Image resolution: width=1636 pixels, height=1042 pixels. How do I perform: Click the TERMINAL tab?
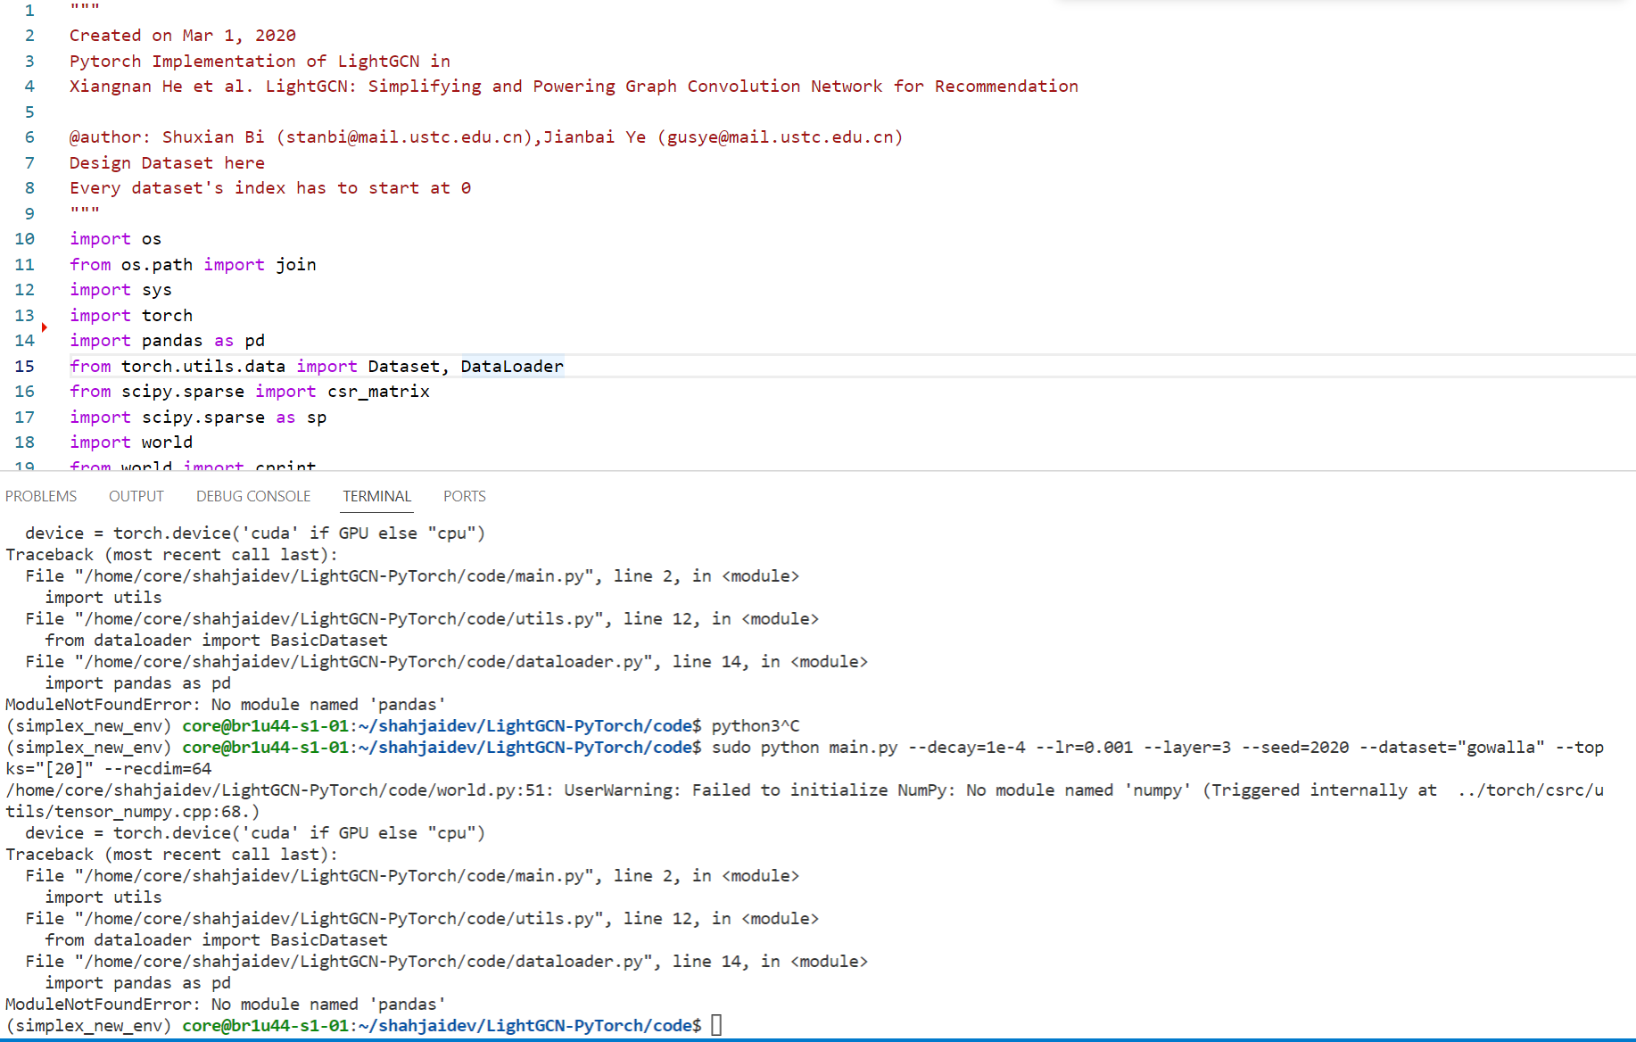[376, 496]
